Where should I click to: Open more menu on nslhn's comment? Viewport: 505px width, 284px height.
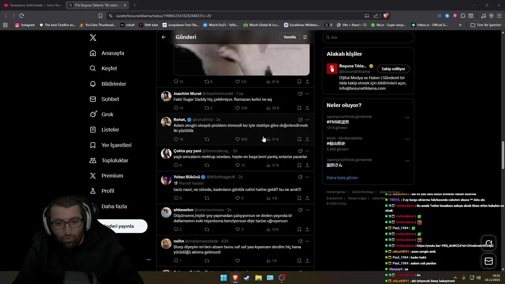[x=307, y=241]
